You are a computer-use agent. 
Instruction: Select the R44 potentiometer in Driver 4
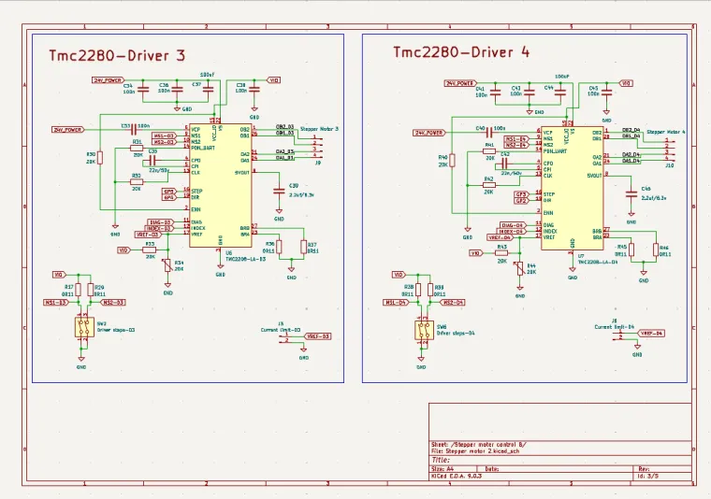coord(521,268)
